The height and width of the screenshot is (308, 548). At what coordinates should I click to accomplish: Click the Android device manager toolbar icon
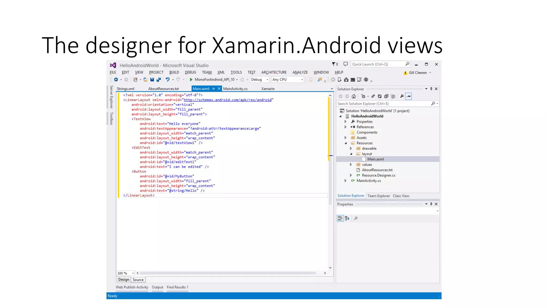(x=340, y=80)
